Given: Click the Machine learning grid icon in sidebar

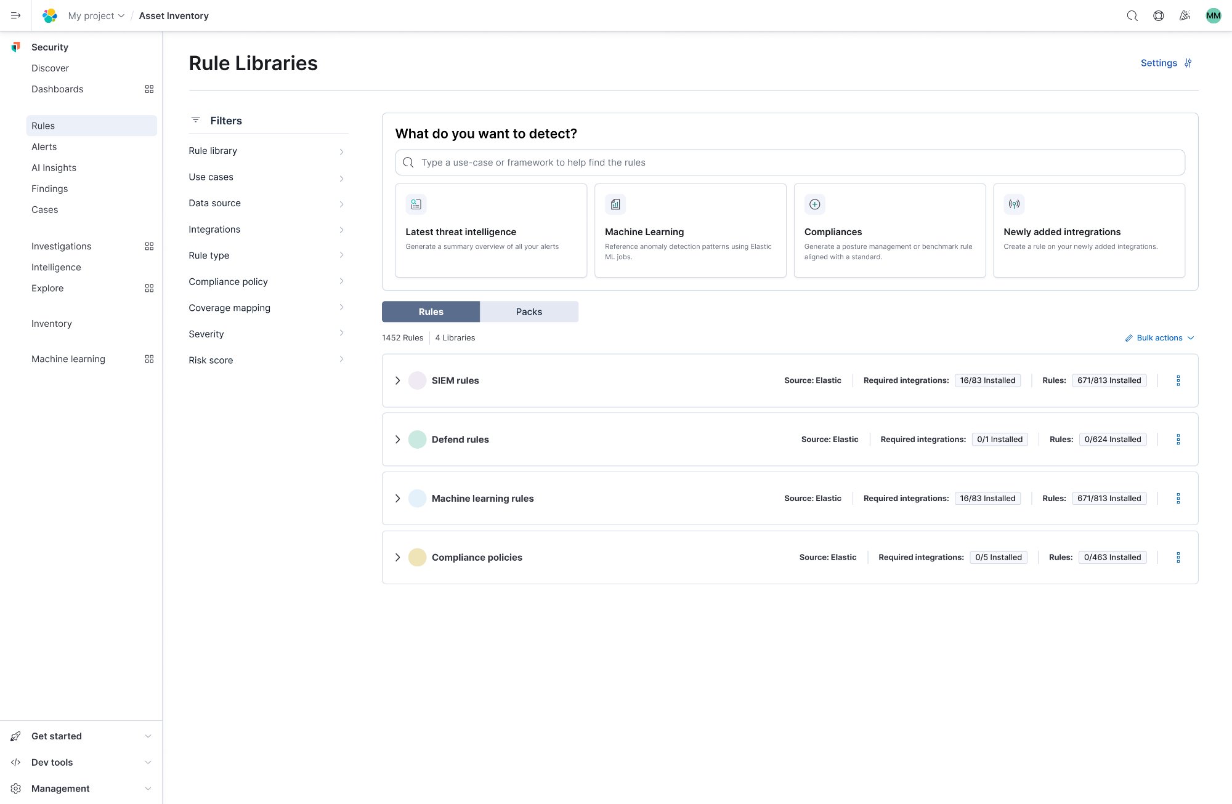Looking at the screenshot, I should pyautogui.click(x=149, y=358).
